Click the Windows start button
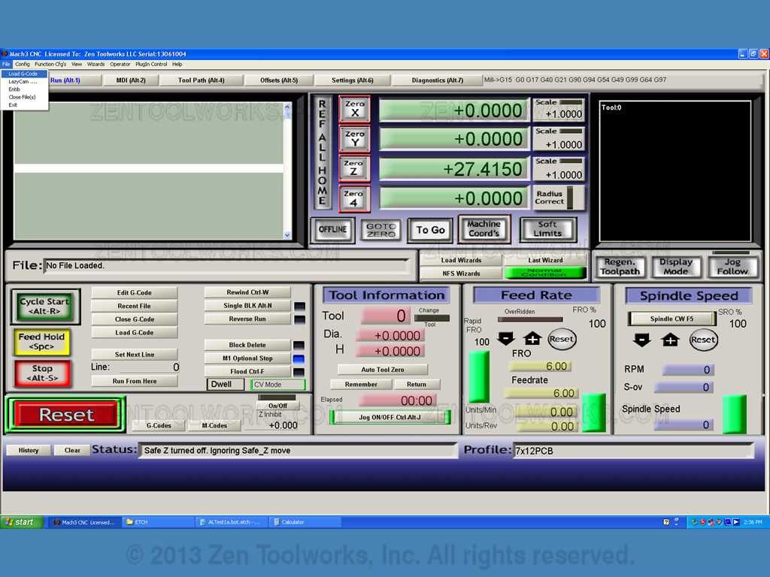770x577 pixels. coord(22,522)
